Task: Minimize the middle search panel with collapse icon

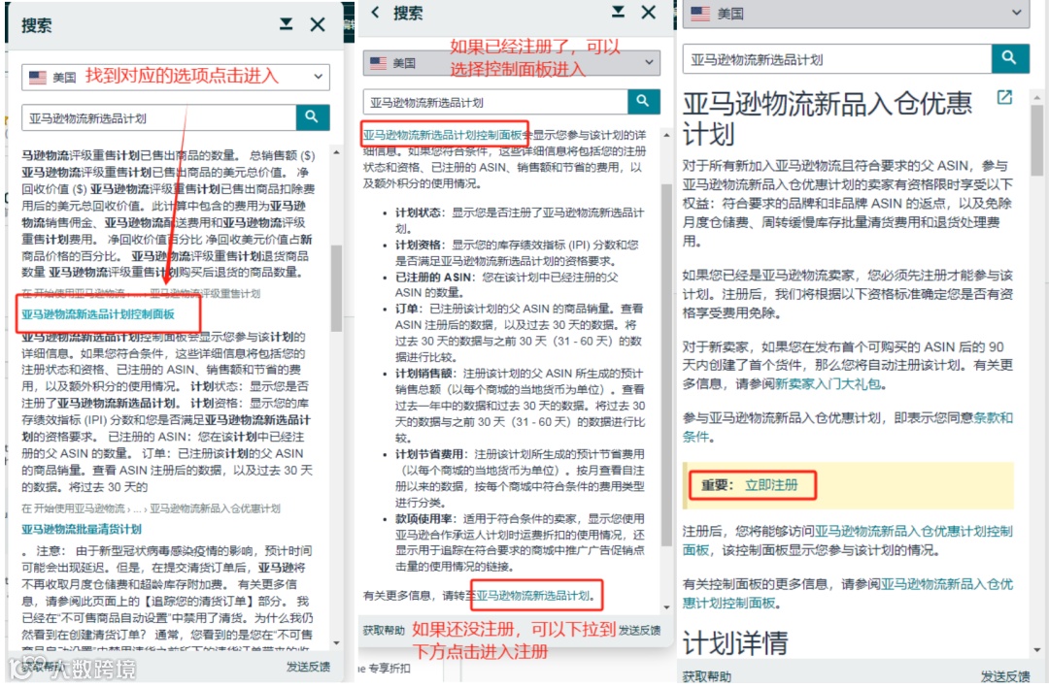Action: click(x=618, y=12)
